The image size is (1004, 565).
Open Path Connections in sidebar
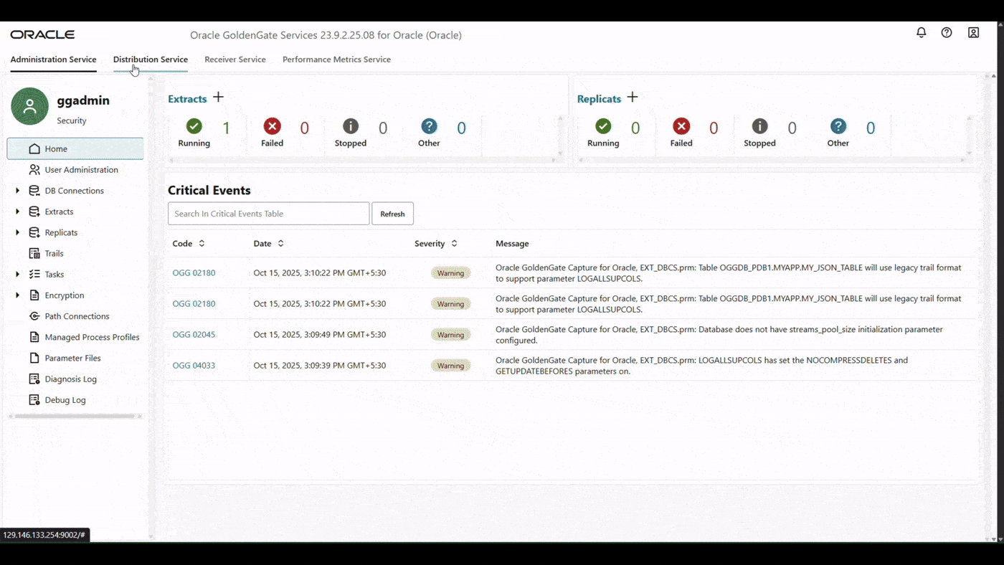point(77,316)
